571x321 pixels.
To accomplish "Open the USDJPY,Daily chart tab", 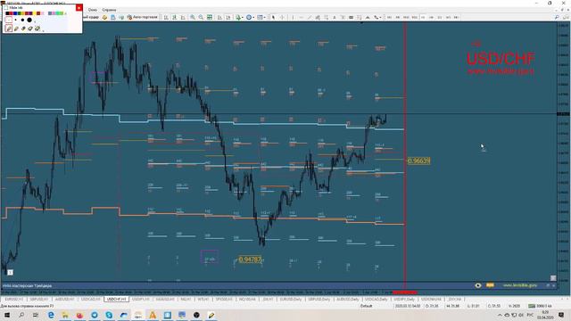I will click(404, 300).
